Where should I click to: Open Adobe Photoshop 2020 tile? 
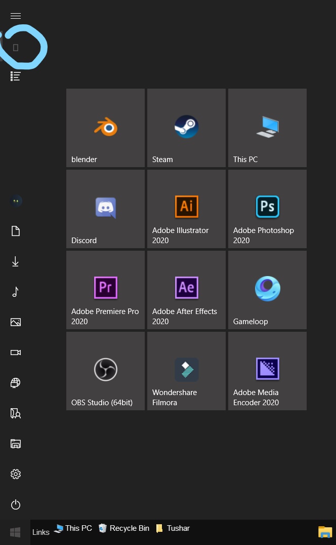267,209
